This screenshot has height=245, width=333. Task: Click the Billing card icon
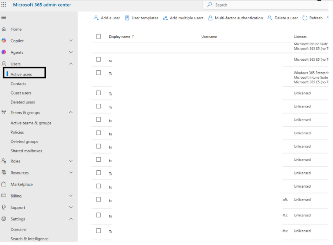click(4, 195)
